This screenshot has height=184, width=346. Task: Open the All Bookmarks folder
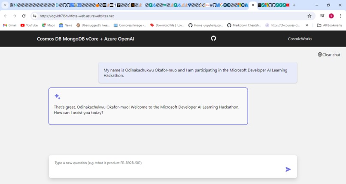(x=329, y=25)
